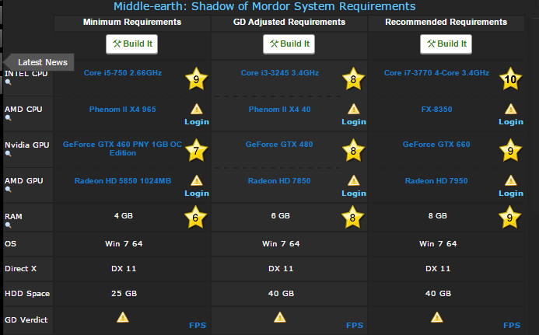
Task: Click the 6 GB RAM value
Action: click(281, 216)
